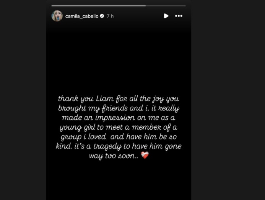Click the it's a tragedy text line
Image resolution: width=265 pixels, height=200 pixels.
(119, 146)
